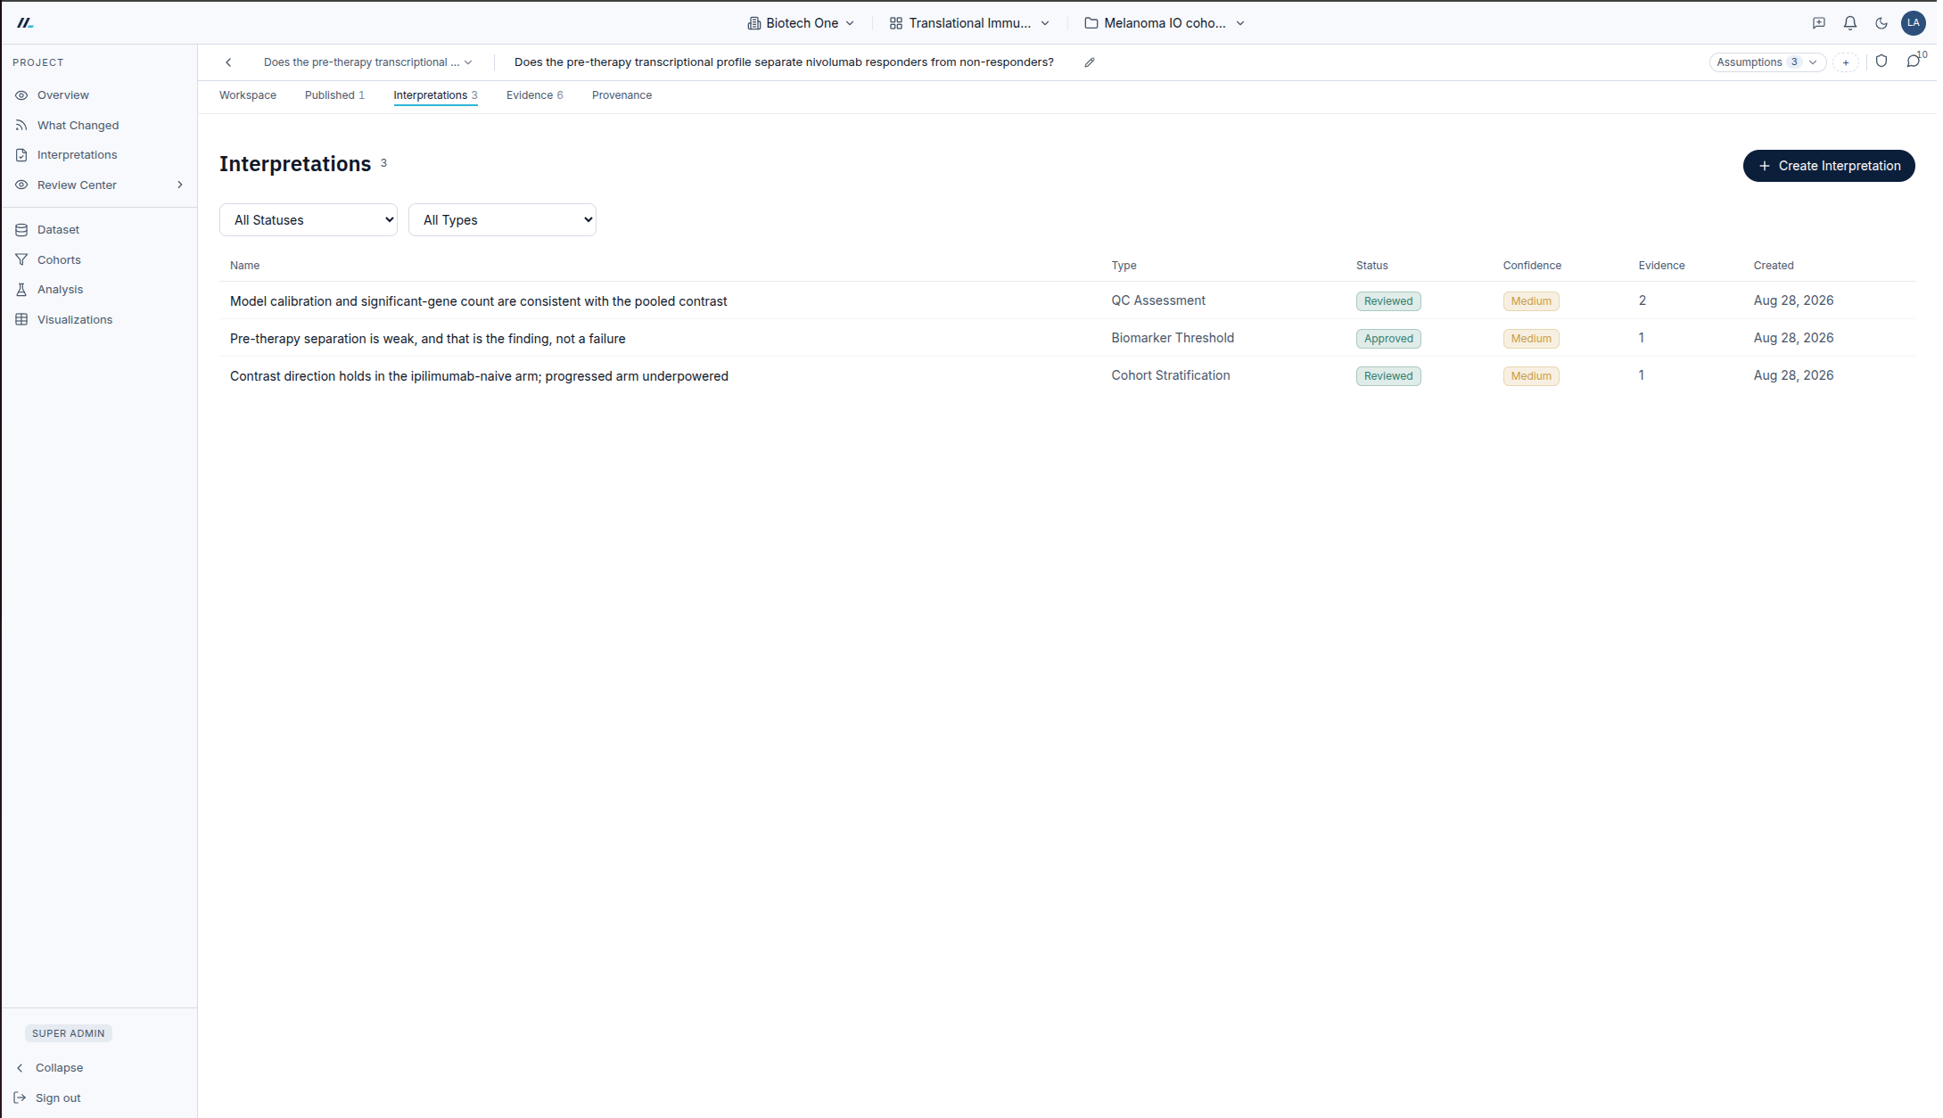Click Create Interpretation button
Viewport: 1943px width, 1118px height.
tap(1829, 166)
